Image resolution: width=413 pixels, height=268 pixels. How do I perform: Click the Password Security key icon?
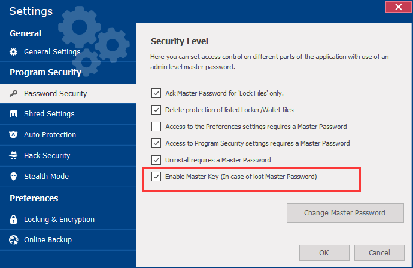[14, 93]
